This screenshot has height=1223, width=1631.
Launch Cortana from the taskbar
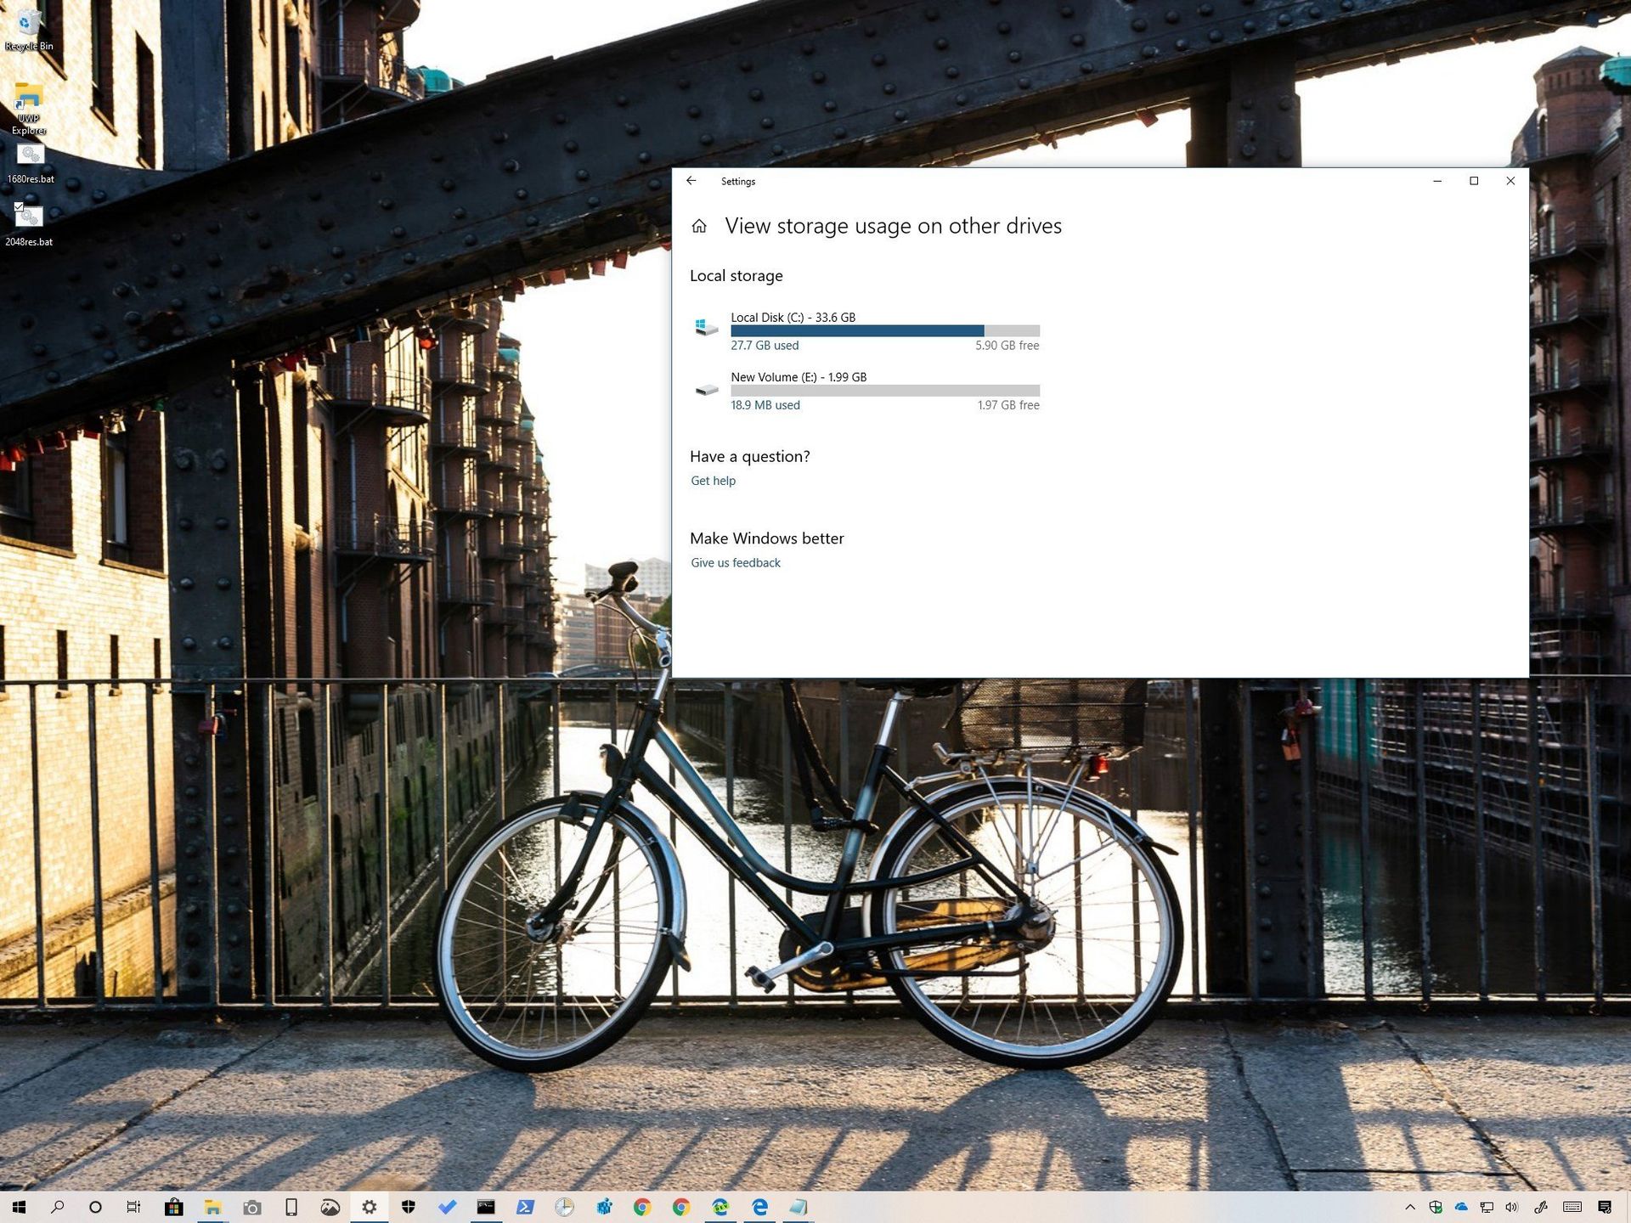[x=94, y=1206]
